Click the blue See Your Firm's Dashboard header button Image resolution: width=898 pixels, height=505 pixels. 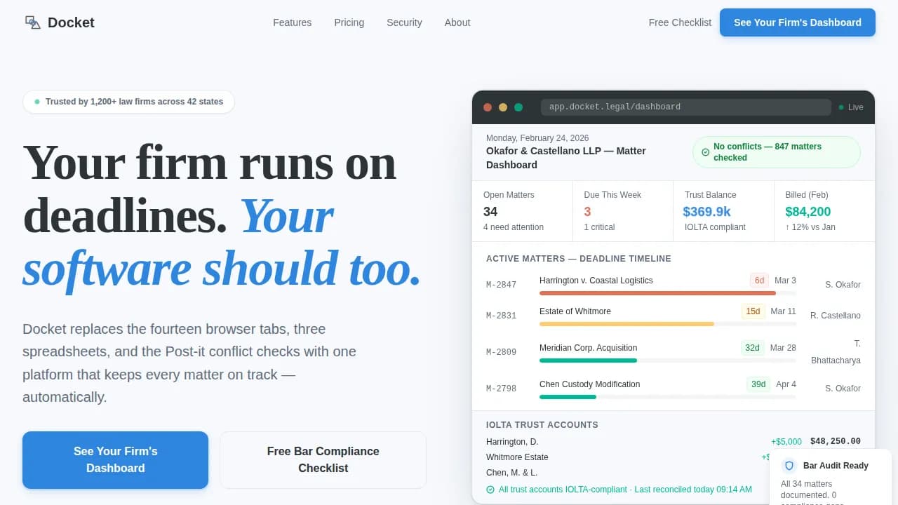point(797,22)
